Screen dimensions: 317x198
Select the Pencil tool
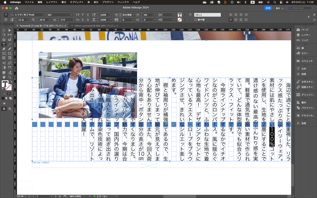point(10,49)
